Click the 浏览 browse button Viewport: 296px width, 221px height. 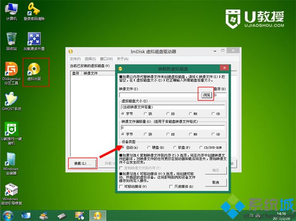[207, 95]
